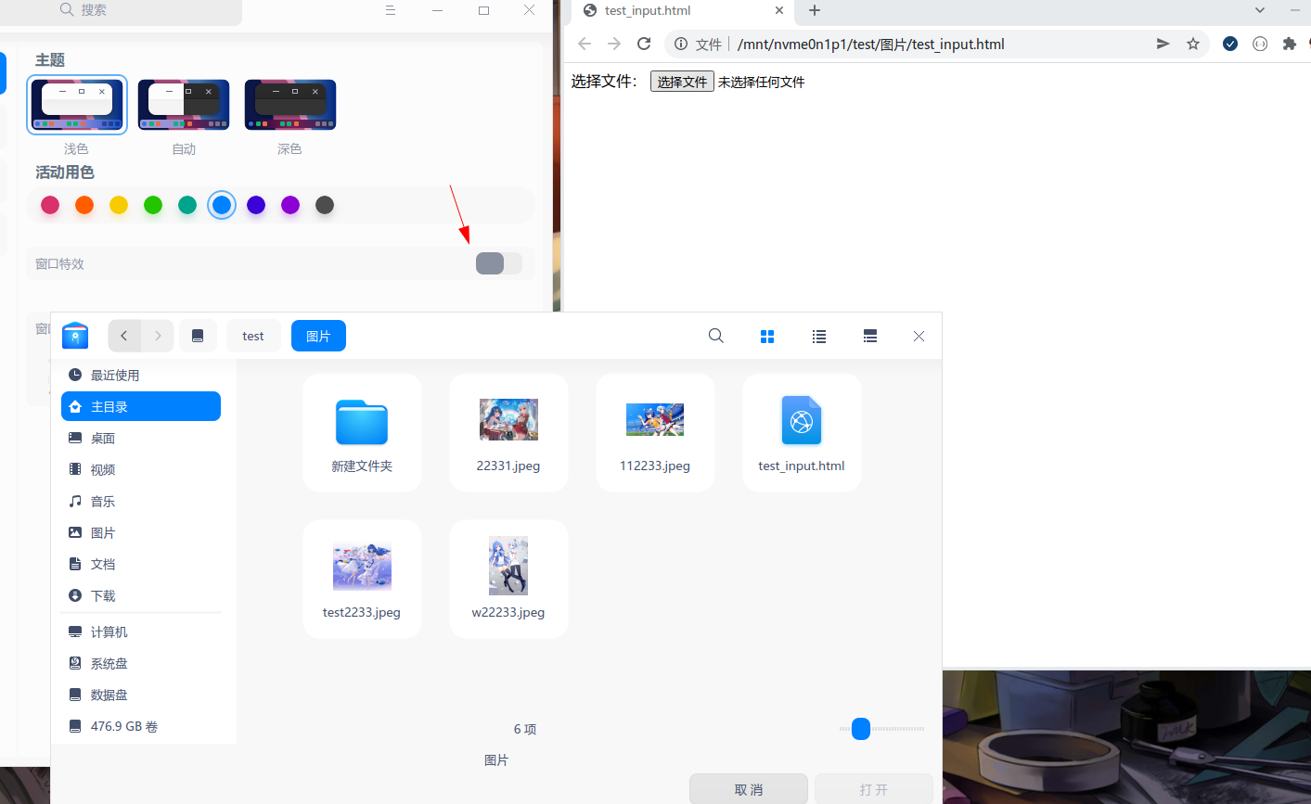This screenshot has width=1311, height=804.
Task: Switch to the test_input.html browser tab
Action: click(x=683, y=10)
